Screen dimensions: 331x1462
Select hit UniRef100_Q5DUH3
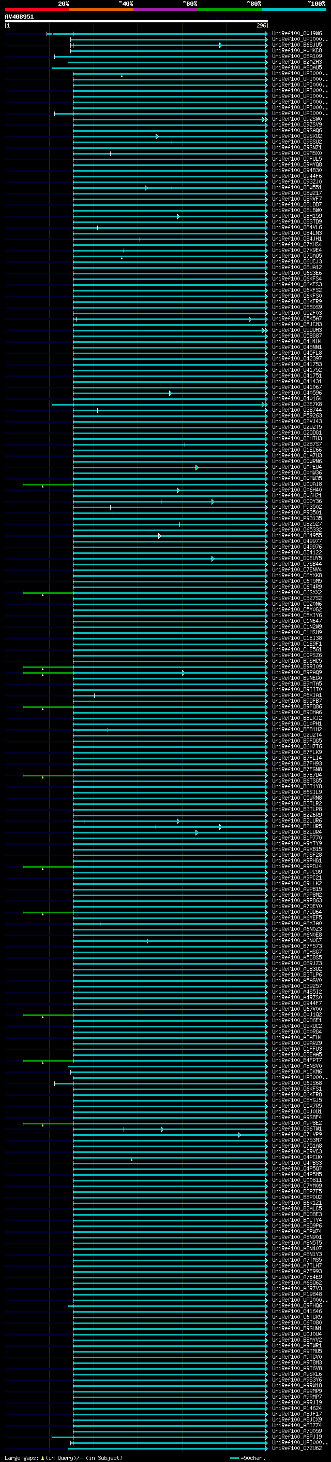click(x=297, y=330)
